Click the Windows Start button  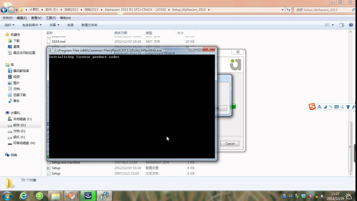tap(6, 195)
